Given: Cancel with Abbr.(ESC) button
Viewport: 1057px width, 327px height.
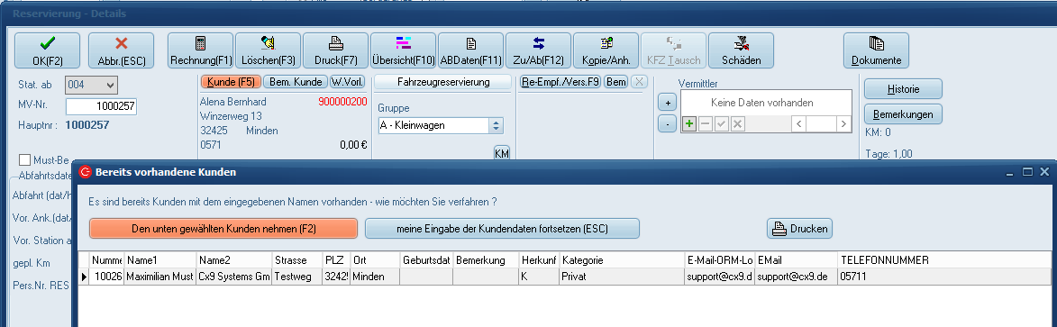Looking at the screenshot, I should (122, 50).
